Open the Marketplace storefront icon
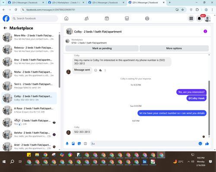 (127, 19)
